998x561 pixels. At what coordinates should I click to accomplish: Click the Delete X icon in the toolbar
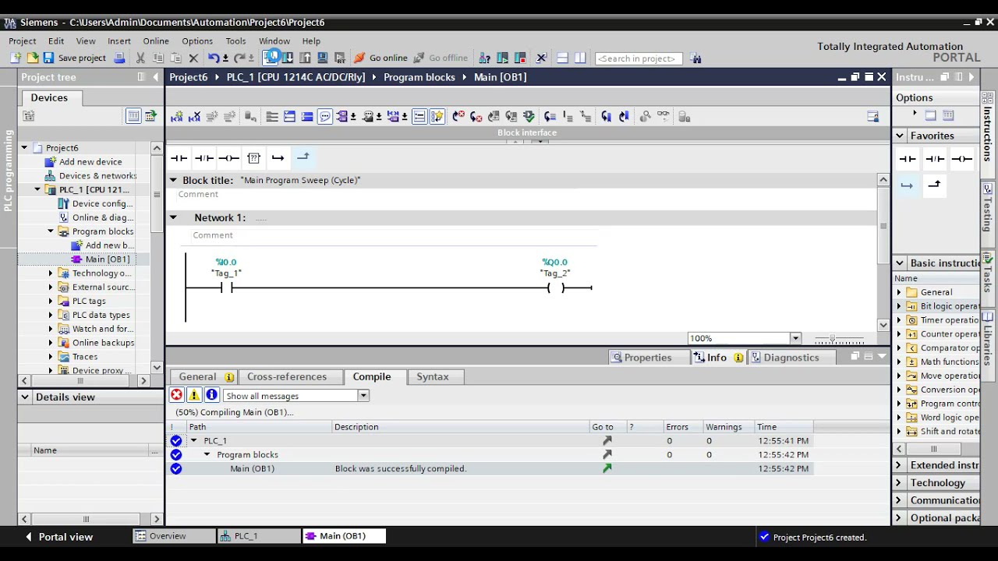pos(194,58)
